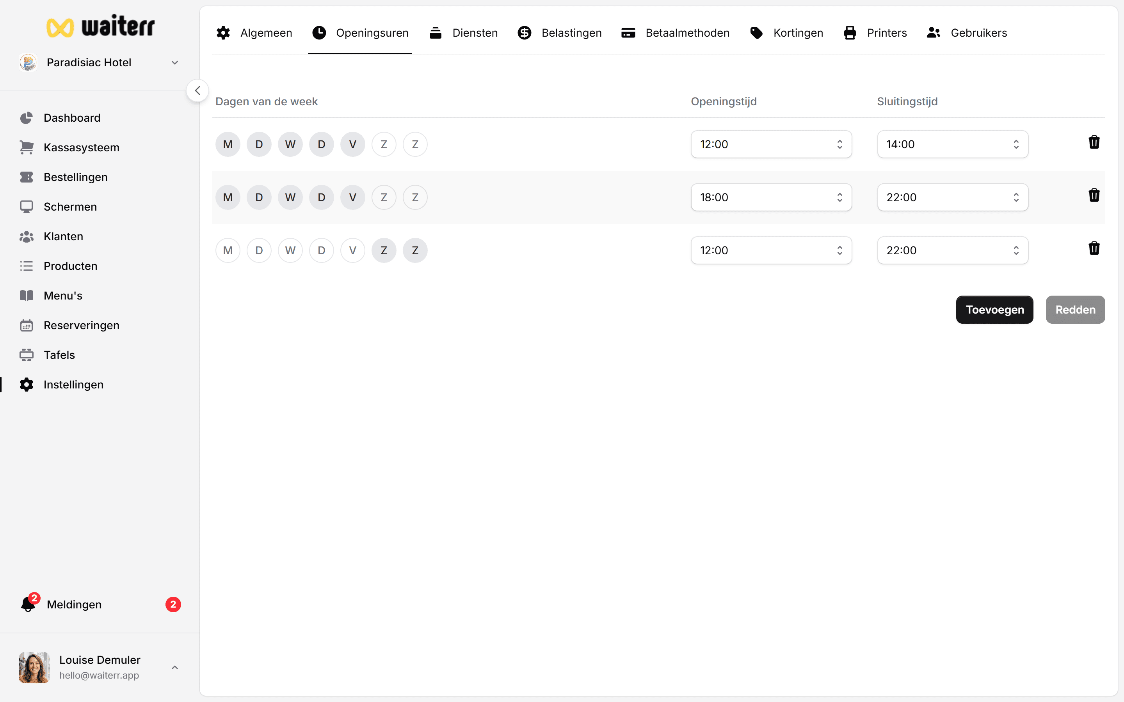Click the Belastingen dollar icon
Screen dimensions: 1124x702
pyautogui.click(x=525, y=33)
